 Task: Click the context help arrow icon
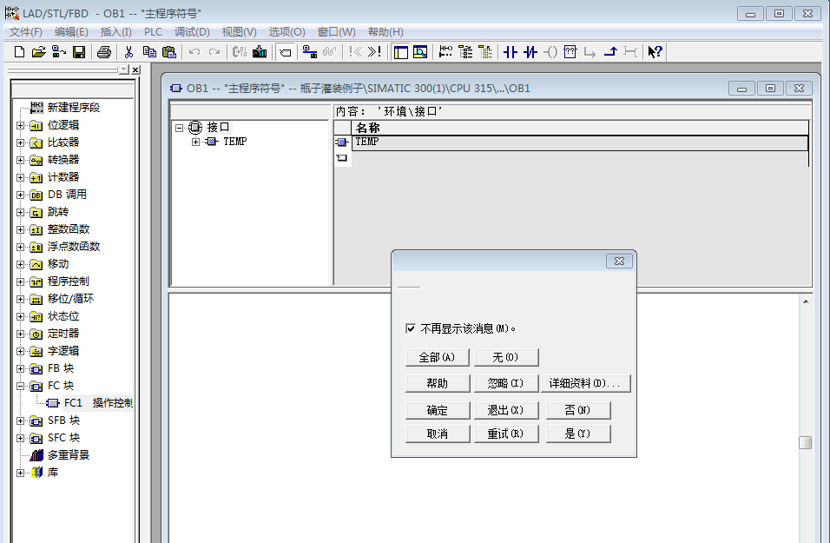655,52
